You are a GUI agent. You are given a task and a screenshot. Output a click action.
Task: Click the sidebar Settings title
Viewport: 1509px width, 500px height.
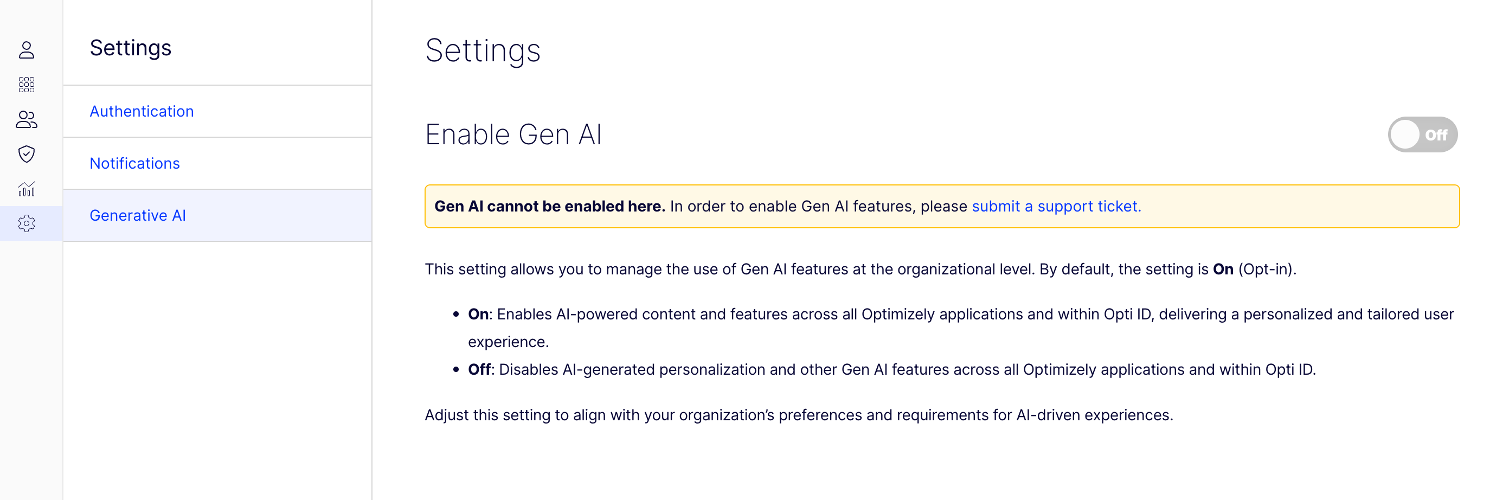(131, 48)
